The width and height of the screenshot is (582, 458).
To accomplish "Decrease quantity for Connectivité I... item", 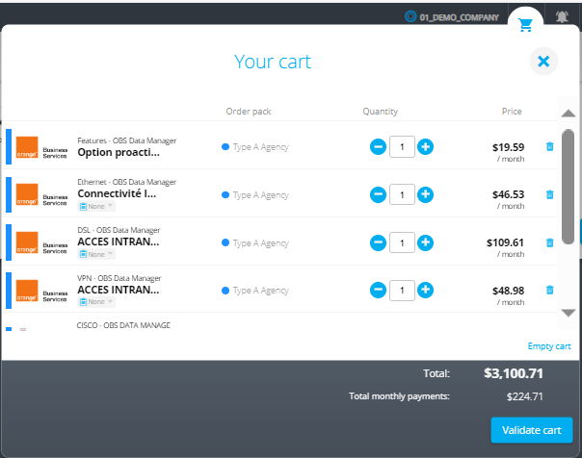I will click(x=378, y=194).
